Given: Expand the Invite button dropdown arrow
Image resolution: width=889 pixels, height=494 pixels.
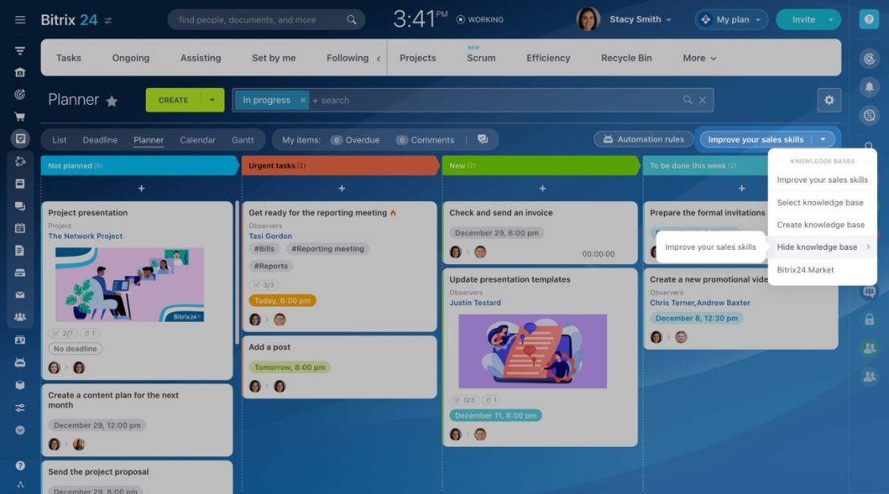Looking at the screenshot, I should [831, 19].
